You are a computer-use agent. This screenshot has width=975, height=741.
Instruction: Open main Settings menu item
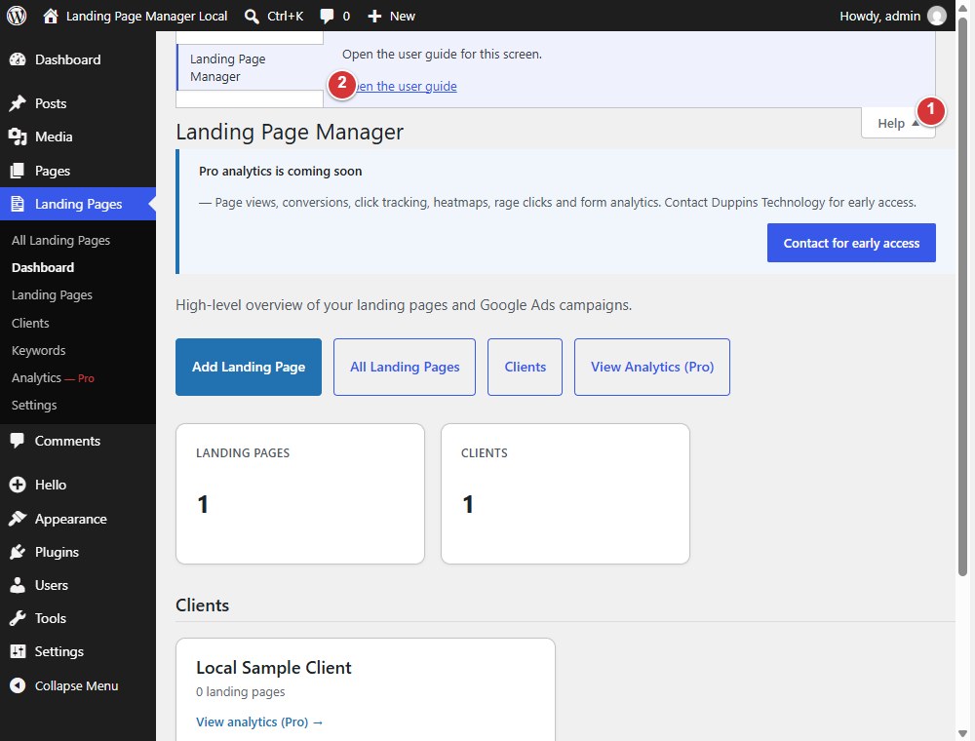point(78,651)
